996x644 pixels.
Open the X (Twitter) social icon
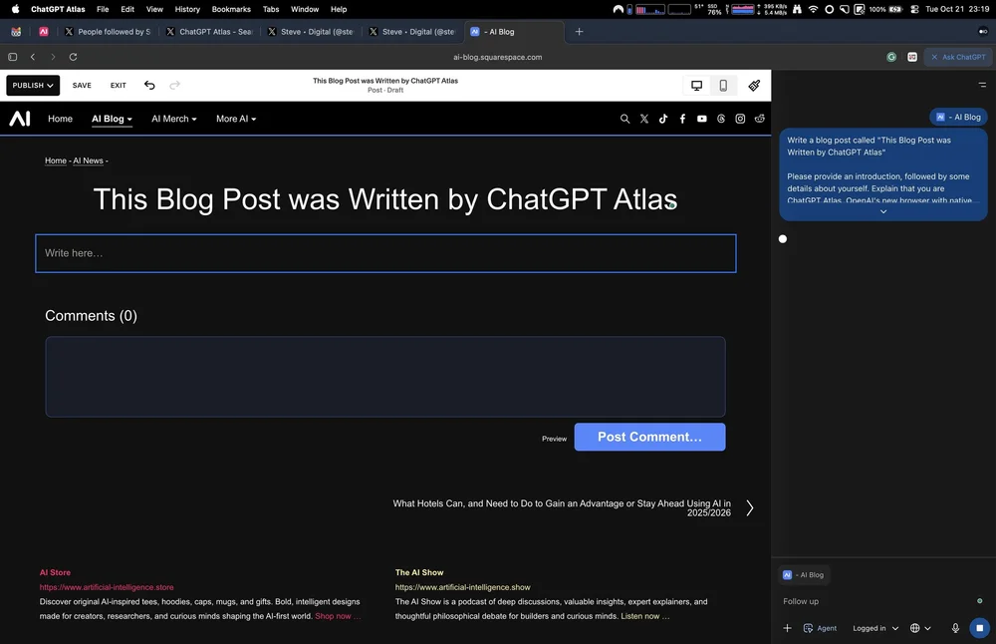click(644, 119)
